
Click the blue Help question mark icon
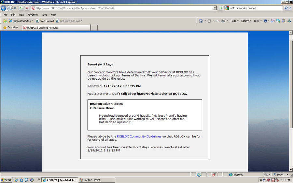(265, 21)
